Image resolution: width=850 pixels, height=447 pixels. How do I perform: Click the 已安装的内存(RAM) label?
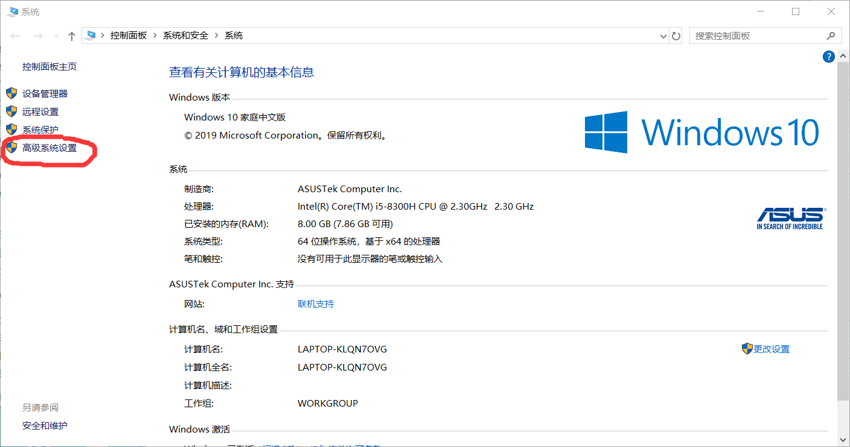pos(226,223)
